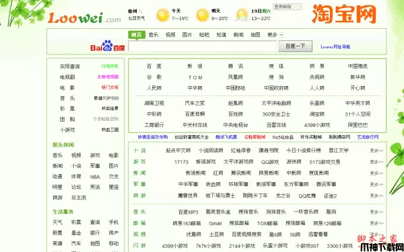Viewport: 404px width, 252px height.
Task: Open the 酷讯飞机票 promo link
Action: (x=226, y=137)
